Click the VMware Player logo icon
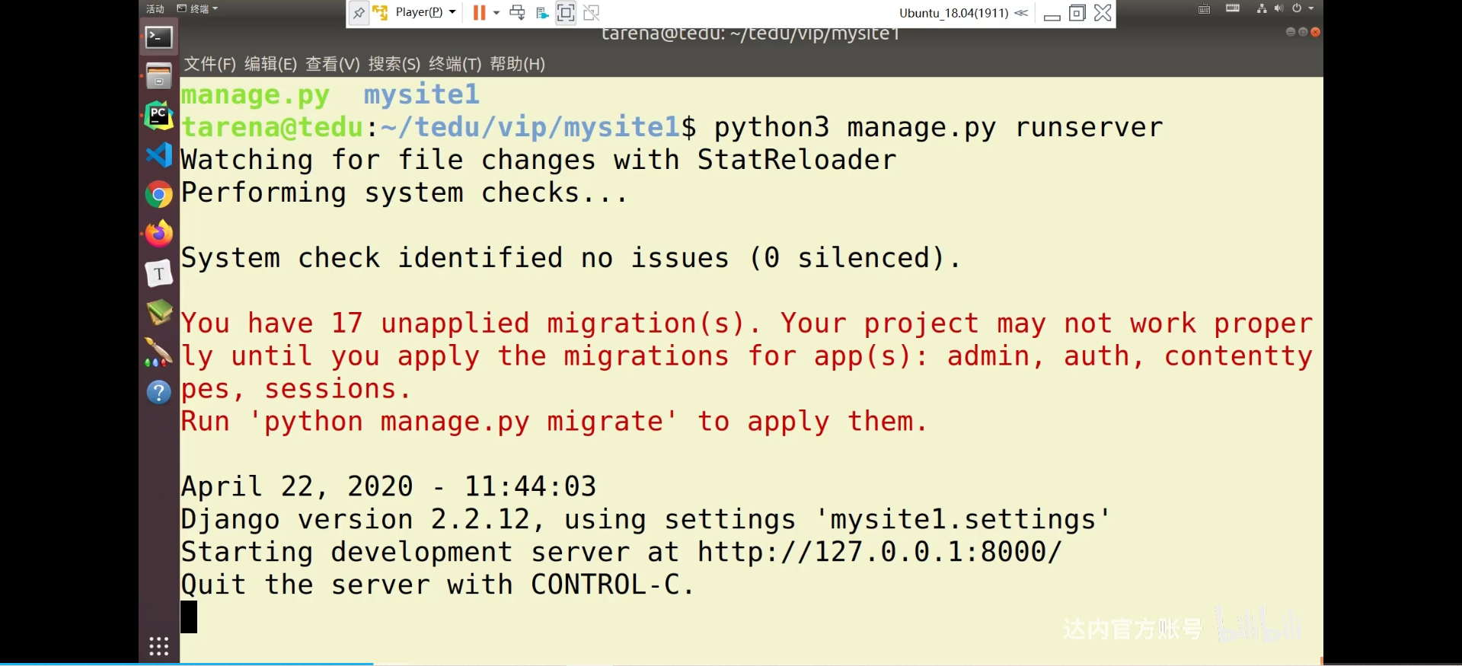Image resolution: width=1462 pixels, height=666 pixels. [381, 12]
